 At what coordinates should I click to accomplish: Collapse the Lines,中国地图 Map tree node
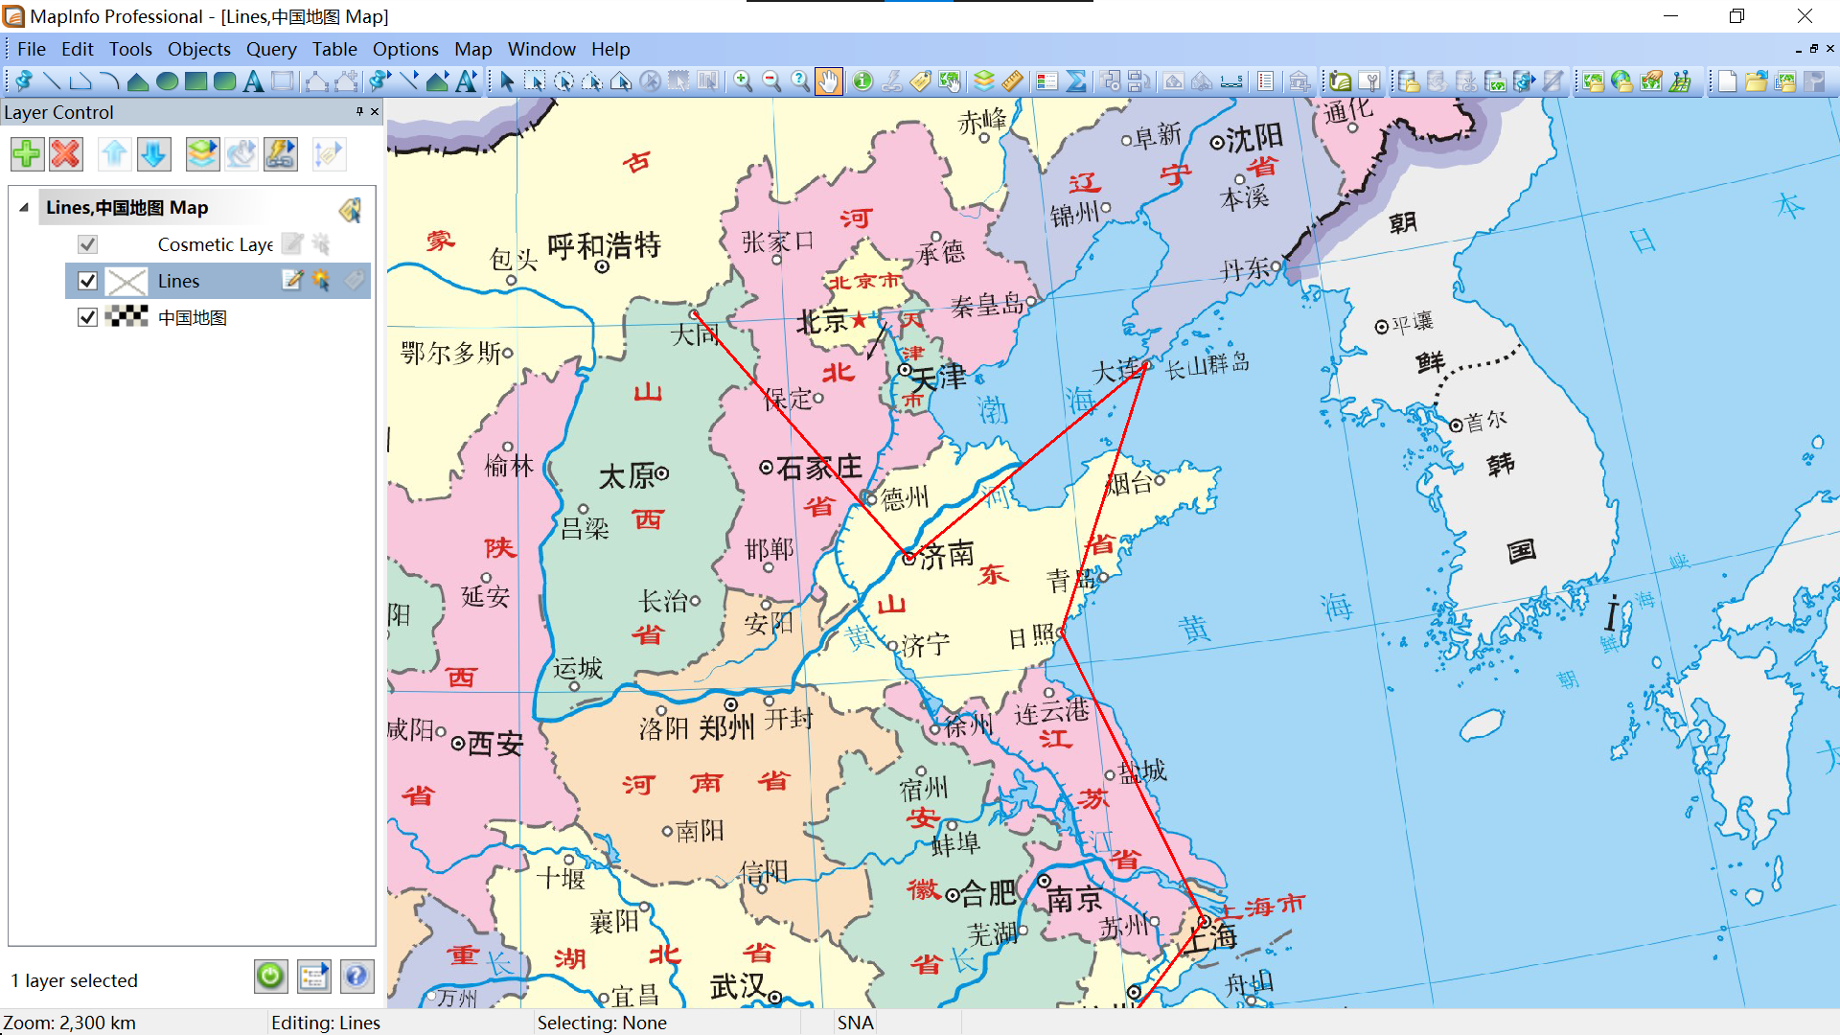pyautogui.click(x=24, y=208)
